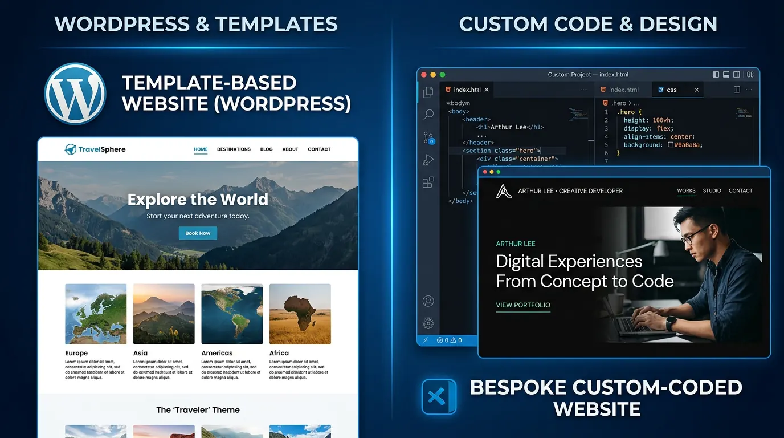Image resolution: width=784 pixels, height=438 pixels.
Task: Open WORKS in the Arthur Lee site menu
Action: point(686,190)
